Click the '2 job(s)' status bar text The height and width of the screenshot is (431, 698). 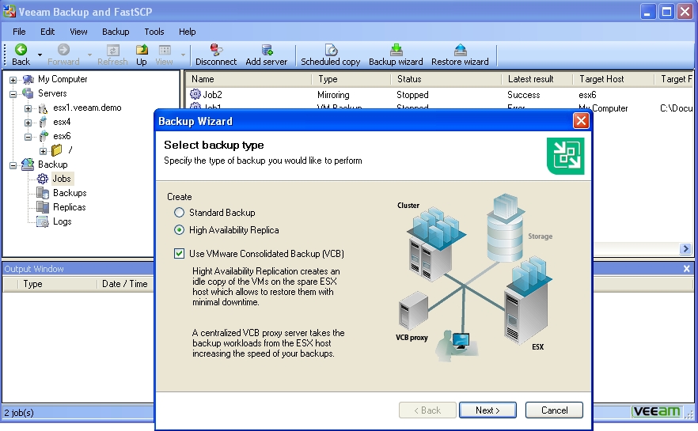[19, 413]
